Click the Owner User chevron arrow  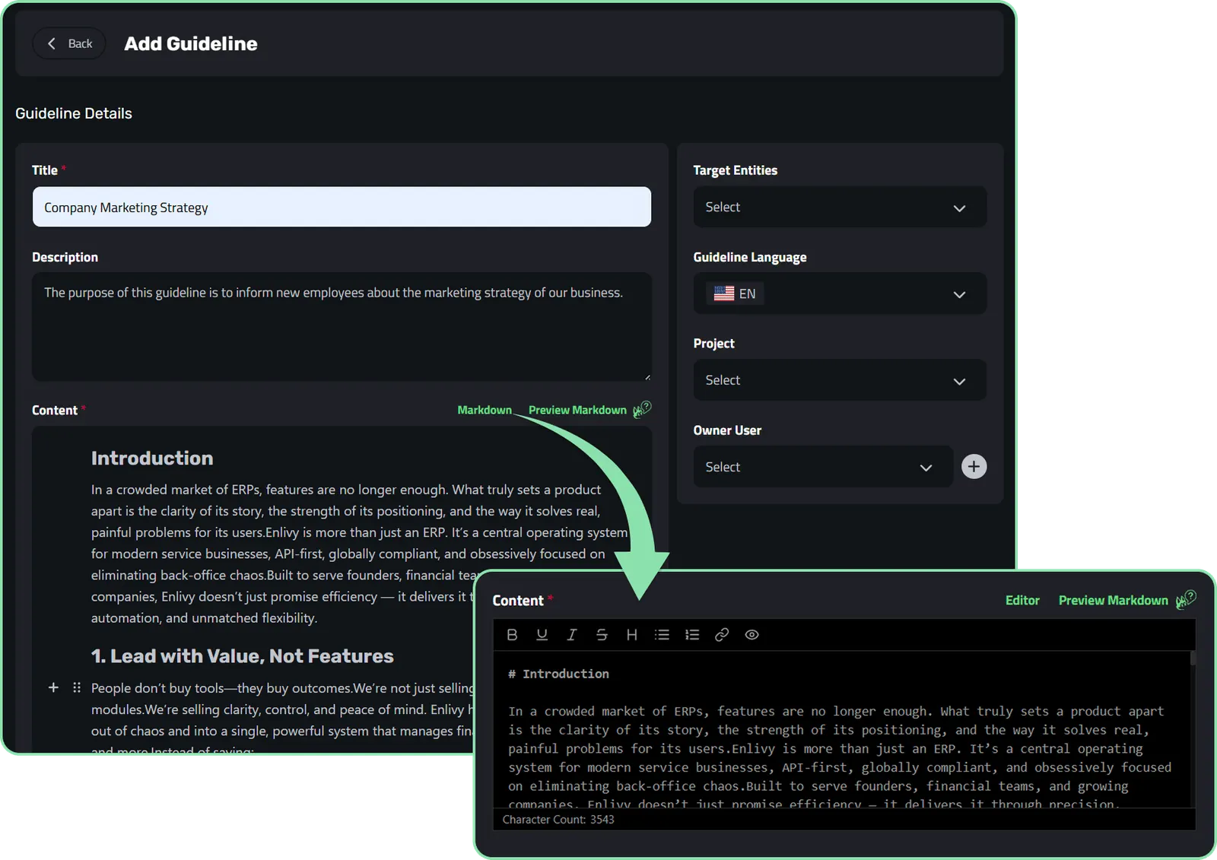[x=926, y=468]
